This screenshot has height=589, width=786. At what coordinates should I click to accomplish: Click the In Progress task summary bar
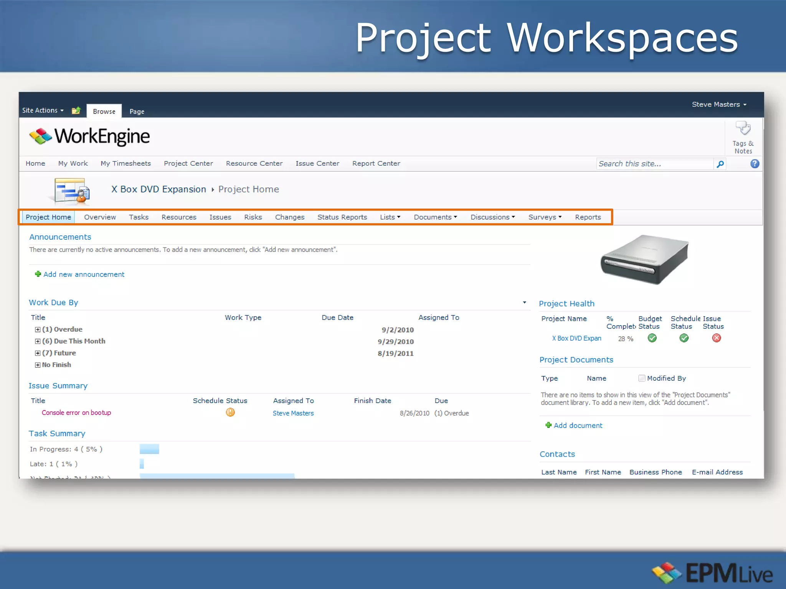(x=149, y=449)
